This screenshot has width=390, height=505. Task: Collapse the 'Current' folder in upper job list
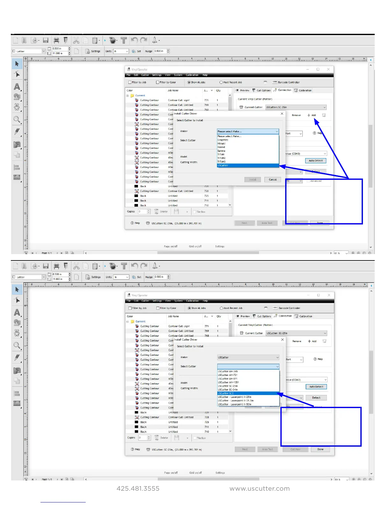pyautogui.click(x=127, y=95)
